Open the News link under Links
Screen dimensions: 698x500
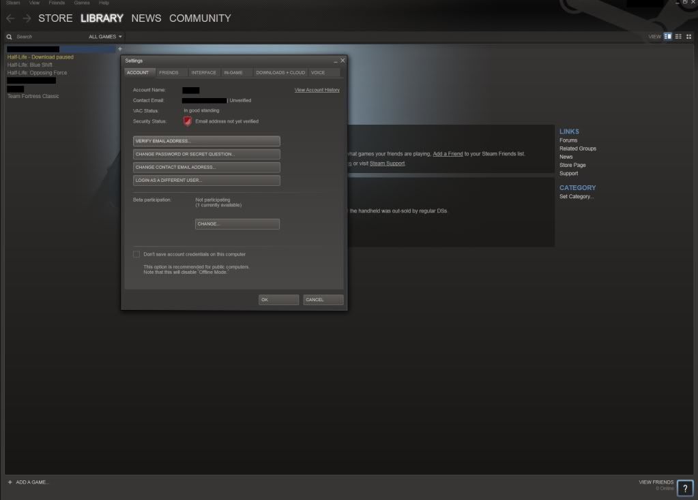click(566, 157)
